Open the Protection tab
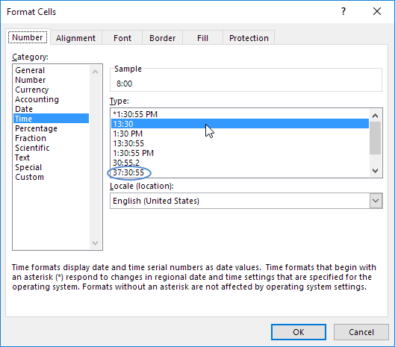The image size is (395, 347). click(x=249, y=38)
